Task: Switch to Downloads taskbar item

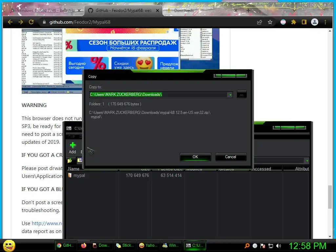Action: [101, 245]
